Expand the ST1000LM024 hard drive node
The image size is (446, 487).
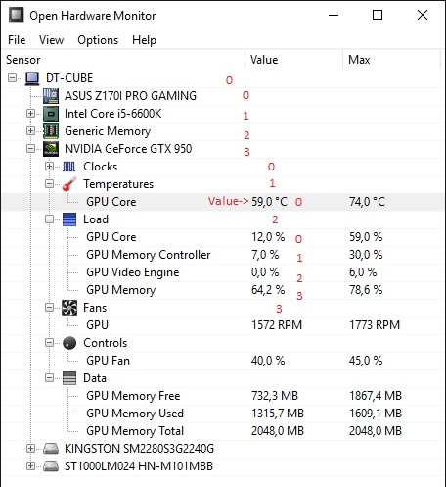point(30,466)
